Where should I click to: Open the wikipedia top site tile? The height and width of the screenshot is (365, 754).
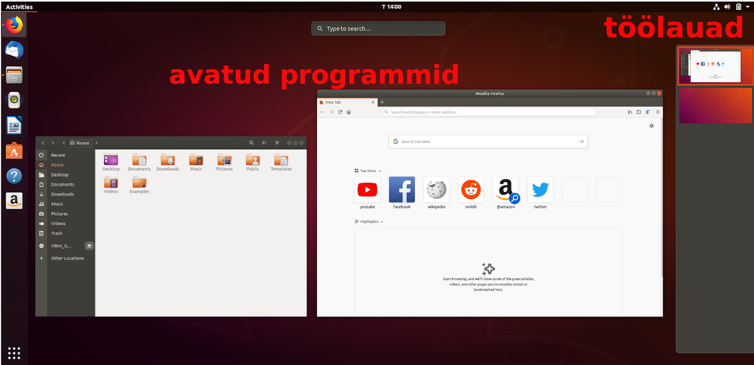[436, 190]
